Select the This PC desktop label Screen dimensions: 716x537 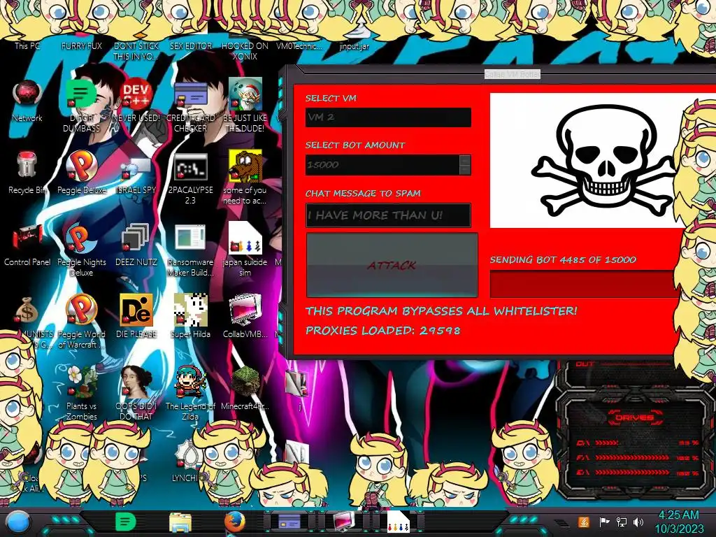pyautogui.click(x=27, y=46)
